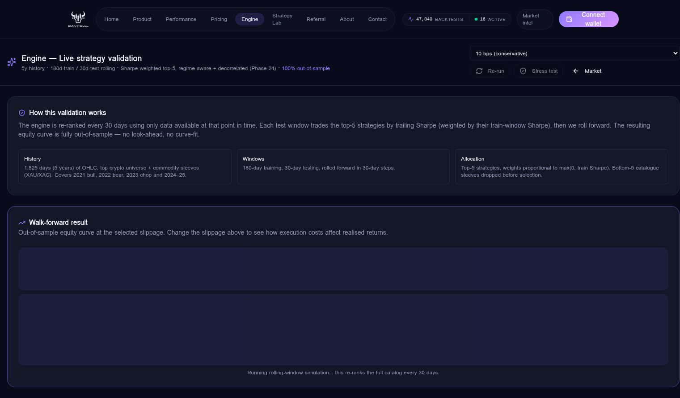Click the History info card
Screen dimensions: 680x398
click(125, 167)
